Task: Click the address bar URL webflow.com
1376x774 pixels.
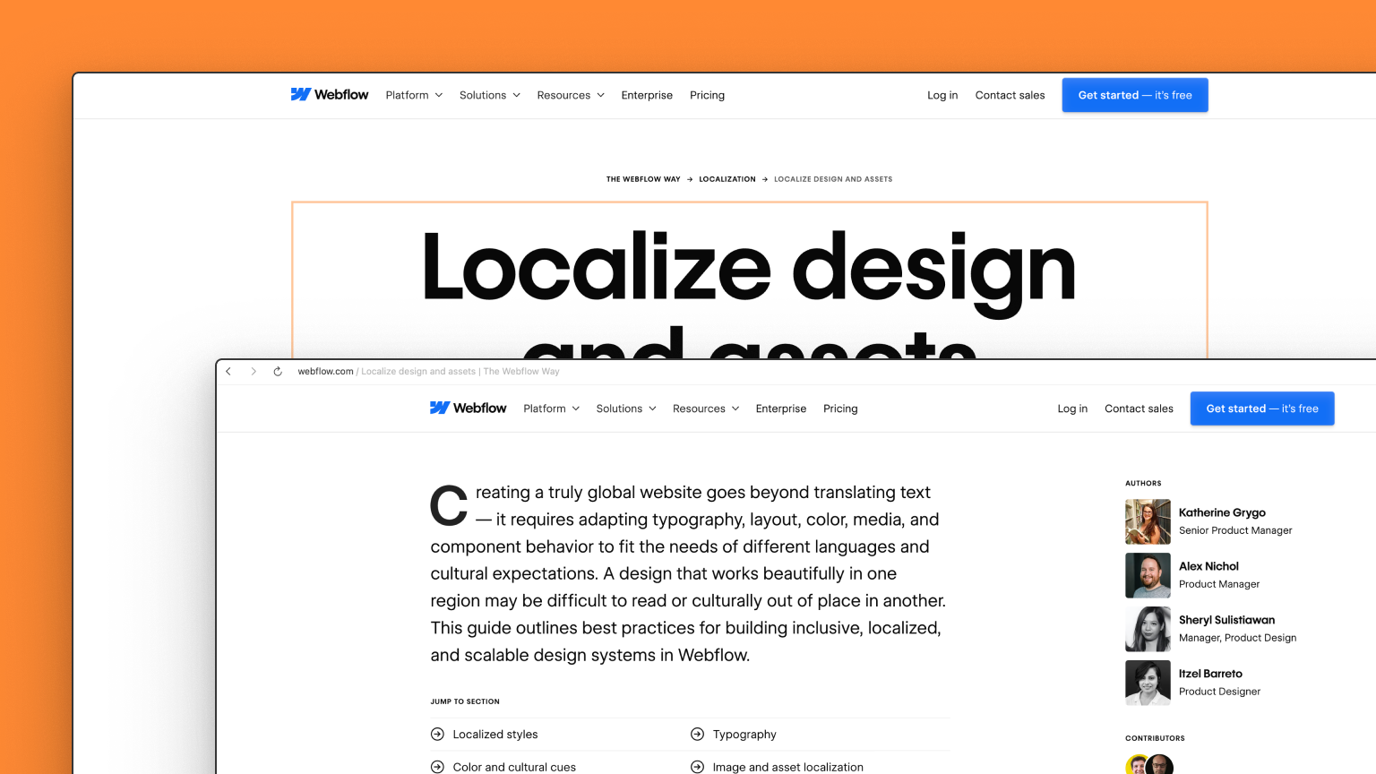Action: point(325,371)
